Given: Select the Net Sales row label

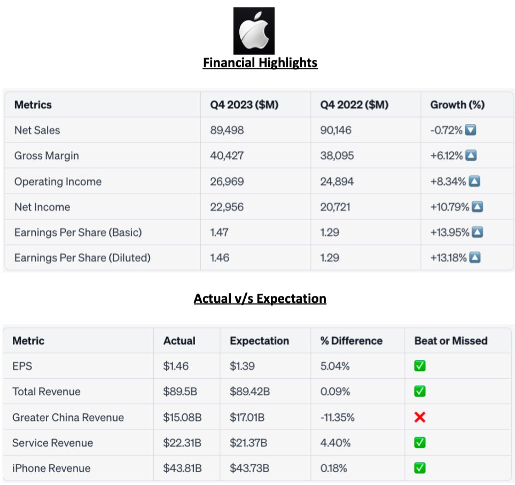Looking at the screenshot, I should point(37,130).
